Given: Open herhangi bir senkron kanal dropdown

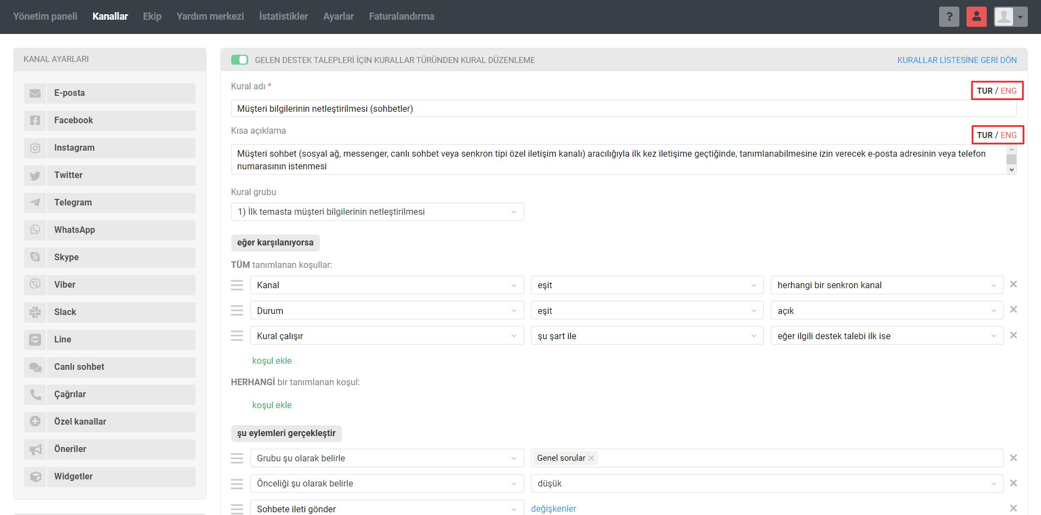Looking at the screenshot, I should pos(887,285).
